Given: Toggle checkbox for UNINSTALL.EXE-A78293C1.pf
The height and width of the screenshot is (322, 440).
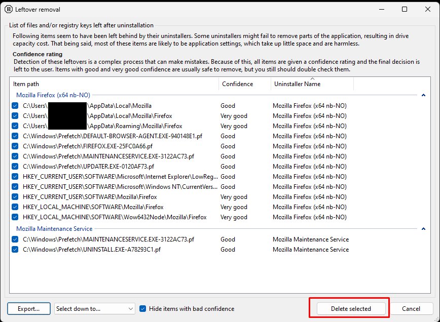Looking at the screenshot, I should (15, 250).
